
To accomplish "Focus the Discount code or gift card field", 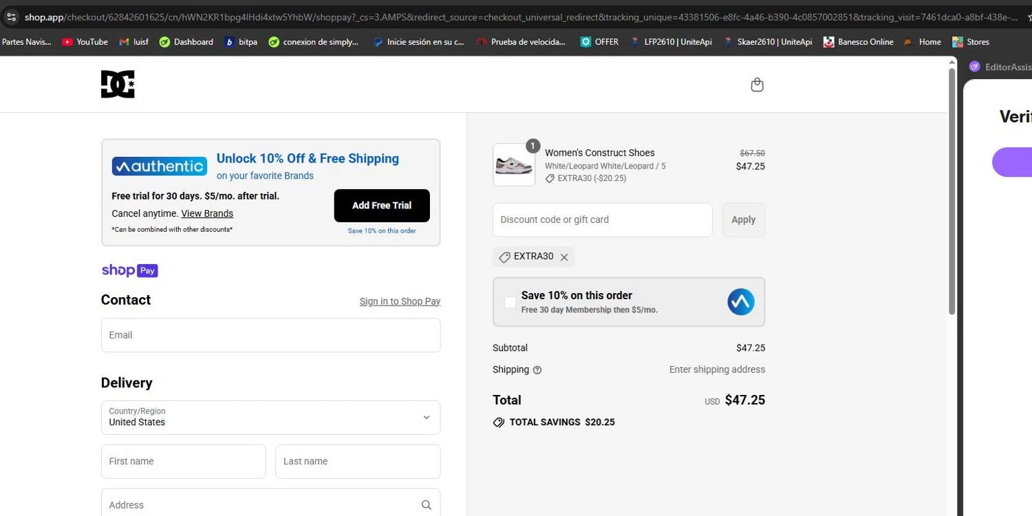I will (602, 220).
